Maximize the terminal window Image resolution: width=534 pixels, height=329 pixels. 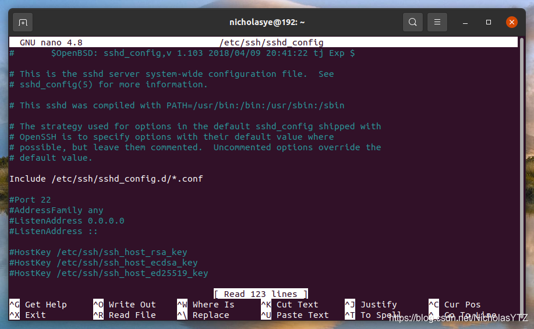489,22
